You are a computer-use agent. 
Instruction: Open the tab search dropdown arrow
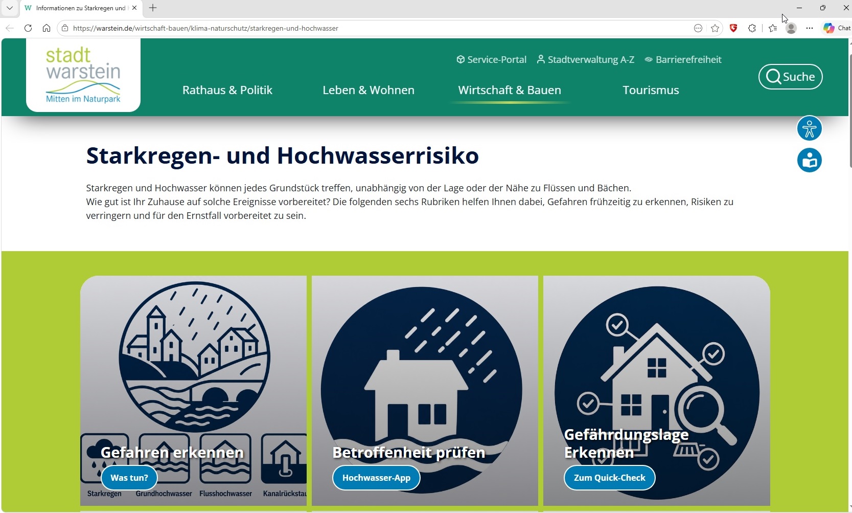point(9,8)
